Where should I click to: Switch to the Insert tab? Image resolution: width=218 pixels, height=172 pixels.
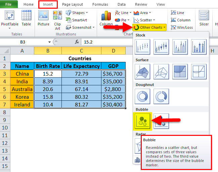pos(48,4)
